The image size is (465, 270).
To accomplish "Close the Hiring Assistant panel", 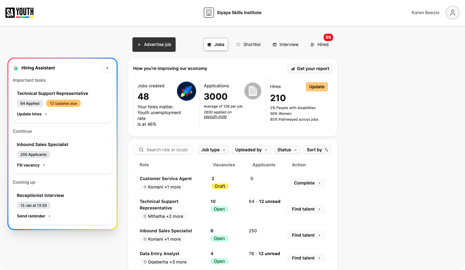I will click(x=107, y=68).
